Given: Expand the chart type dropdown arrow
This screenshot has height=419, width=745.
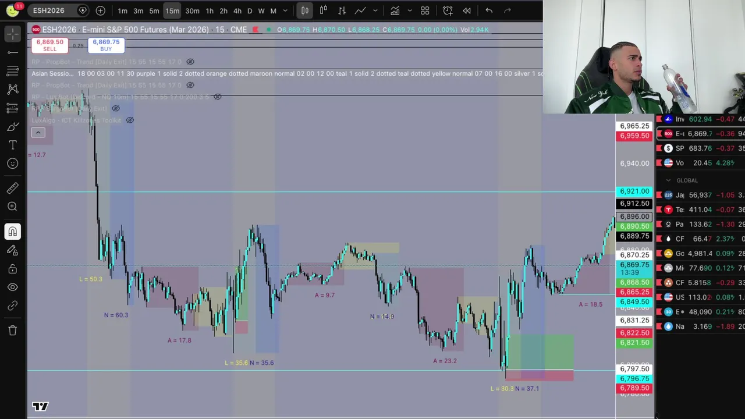Looking at the screenshot, I should point(375,10).
